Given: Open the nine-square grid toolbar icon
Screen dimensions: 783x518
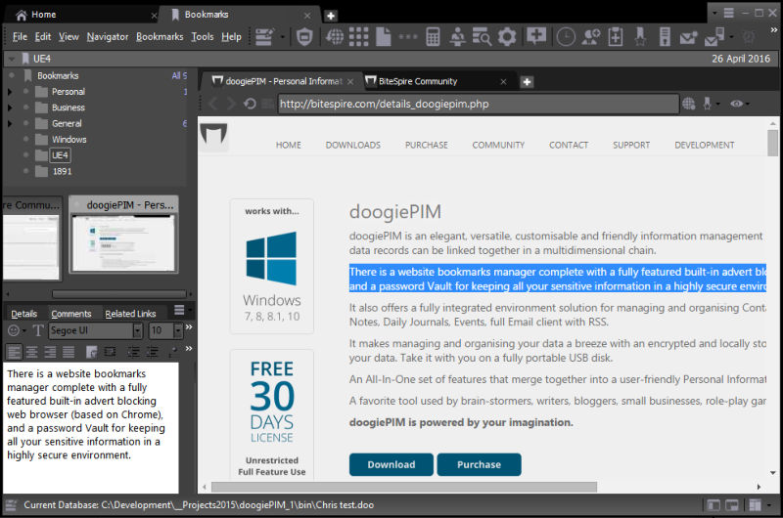Looking at the screenshot, I should tap(358, 37).
